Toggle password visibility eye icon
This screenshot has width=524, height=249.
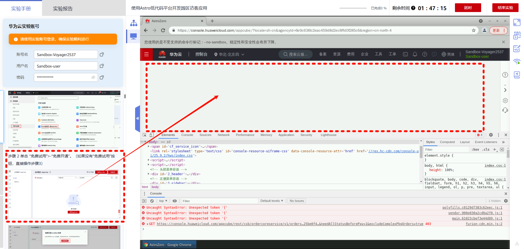click(93, 78)
